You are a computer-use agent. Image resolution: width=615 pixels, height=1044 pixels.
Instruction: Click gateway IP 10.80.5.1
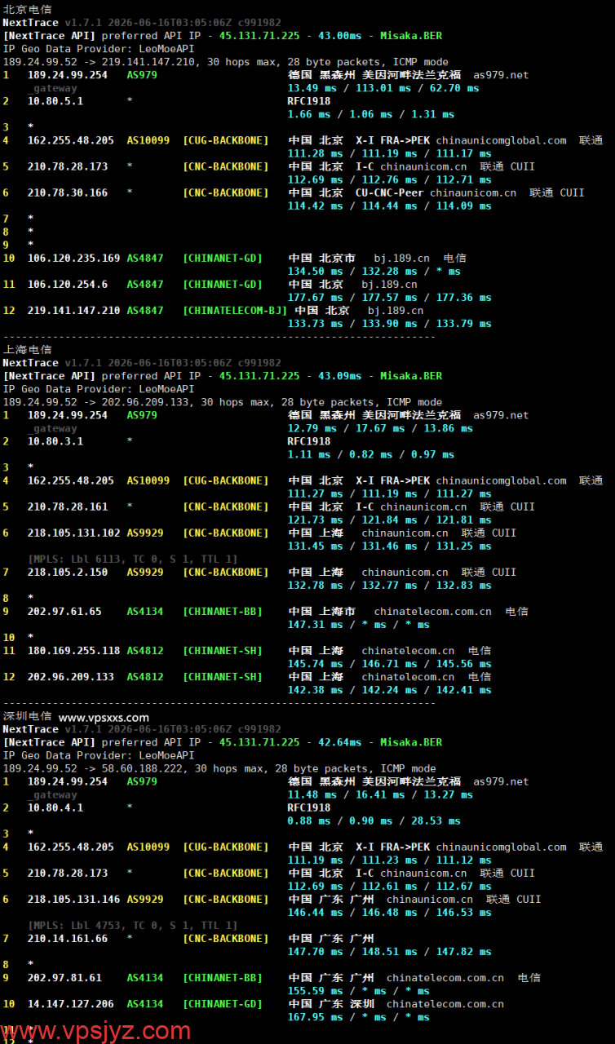55,101
